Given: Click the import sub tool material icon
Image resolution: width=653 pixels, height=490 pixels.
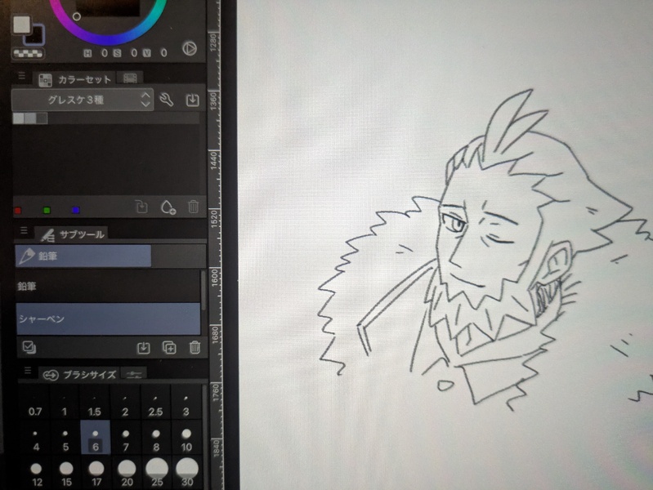Looking at the screenshot, I should coord(144,348).
